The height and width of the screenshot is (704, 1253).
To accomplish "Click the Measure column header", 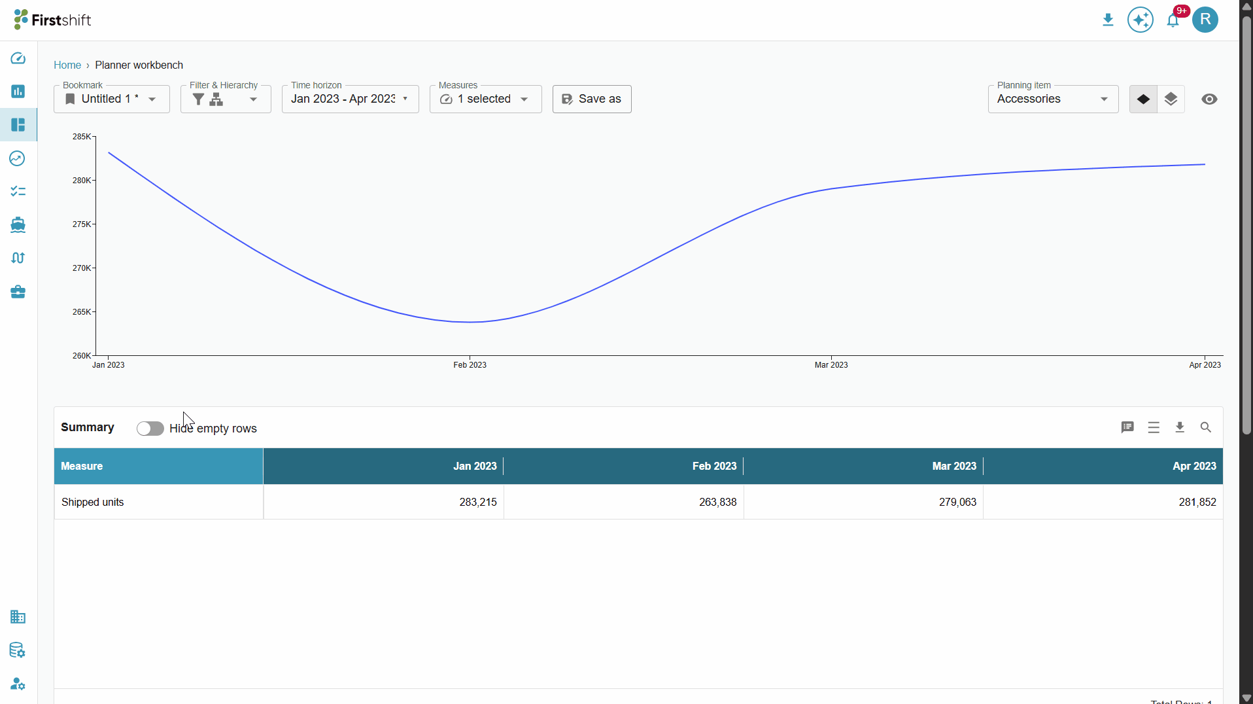I will (x=158, y=466).
